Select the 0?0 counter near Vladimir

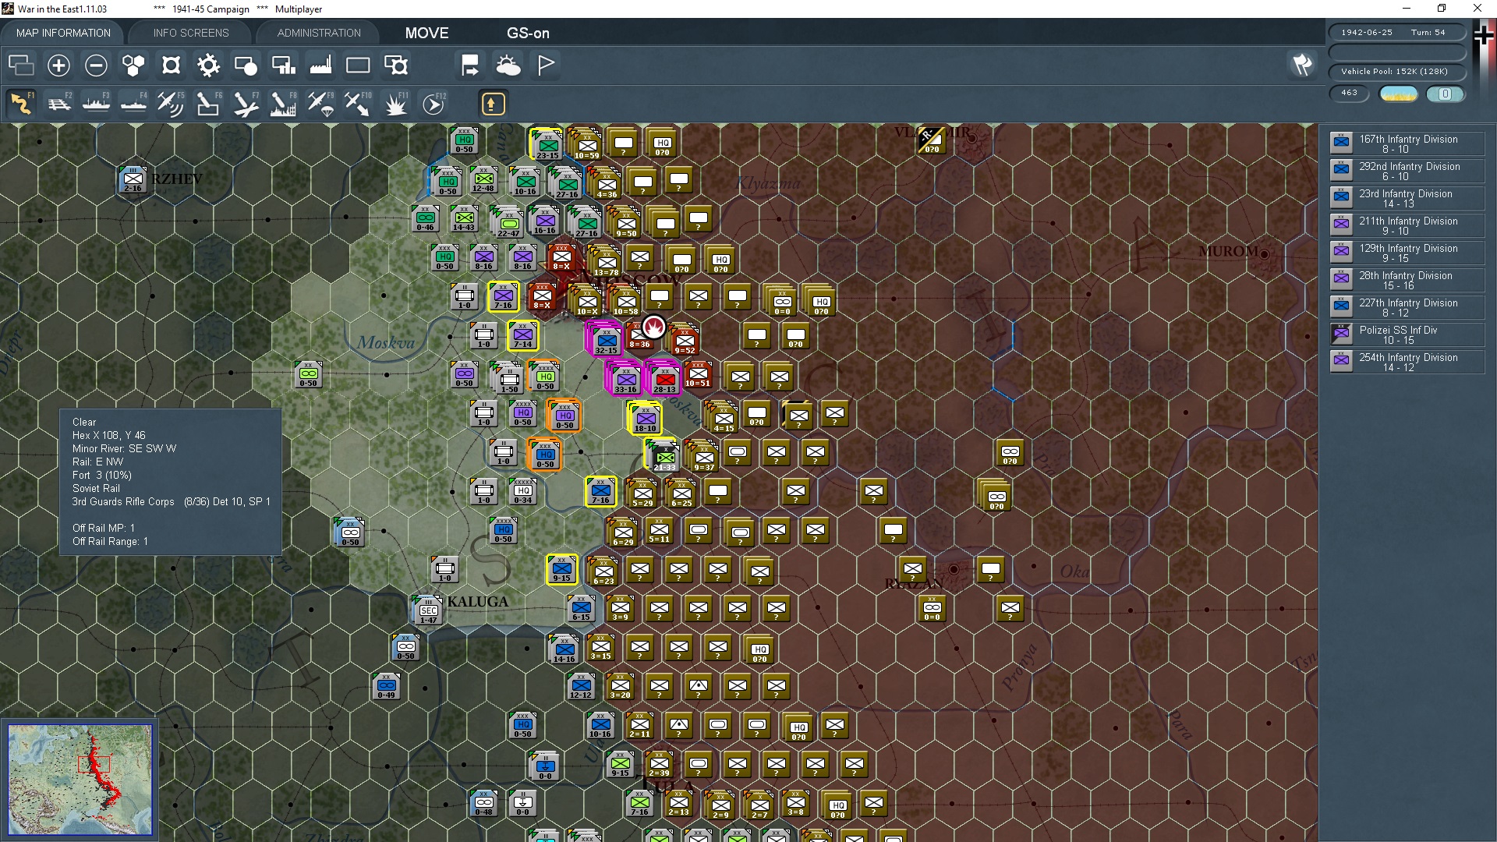pos(932,140)
